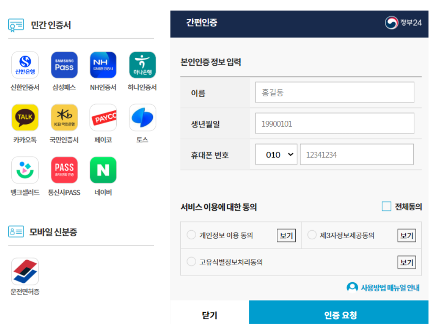Click the 닫기 close button

[x=209, y=312]
